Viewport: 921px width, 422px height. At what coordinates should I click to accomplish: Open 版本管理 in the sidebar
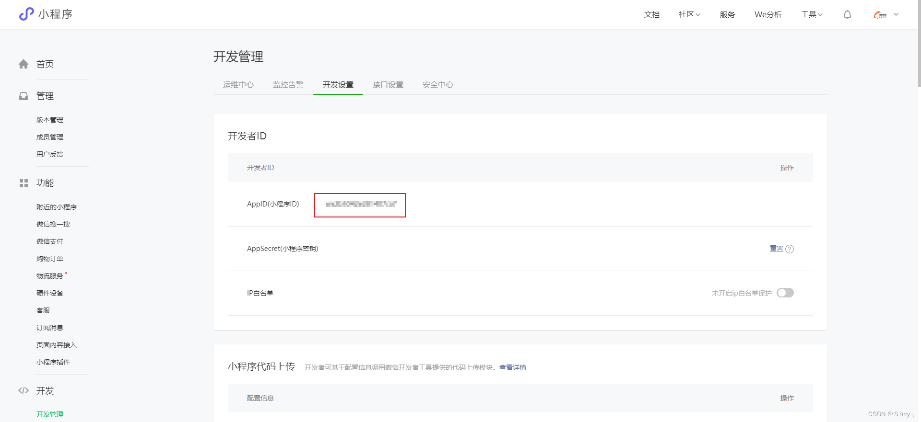coord(50,120)
